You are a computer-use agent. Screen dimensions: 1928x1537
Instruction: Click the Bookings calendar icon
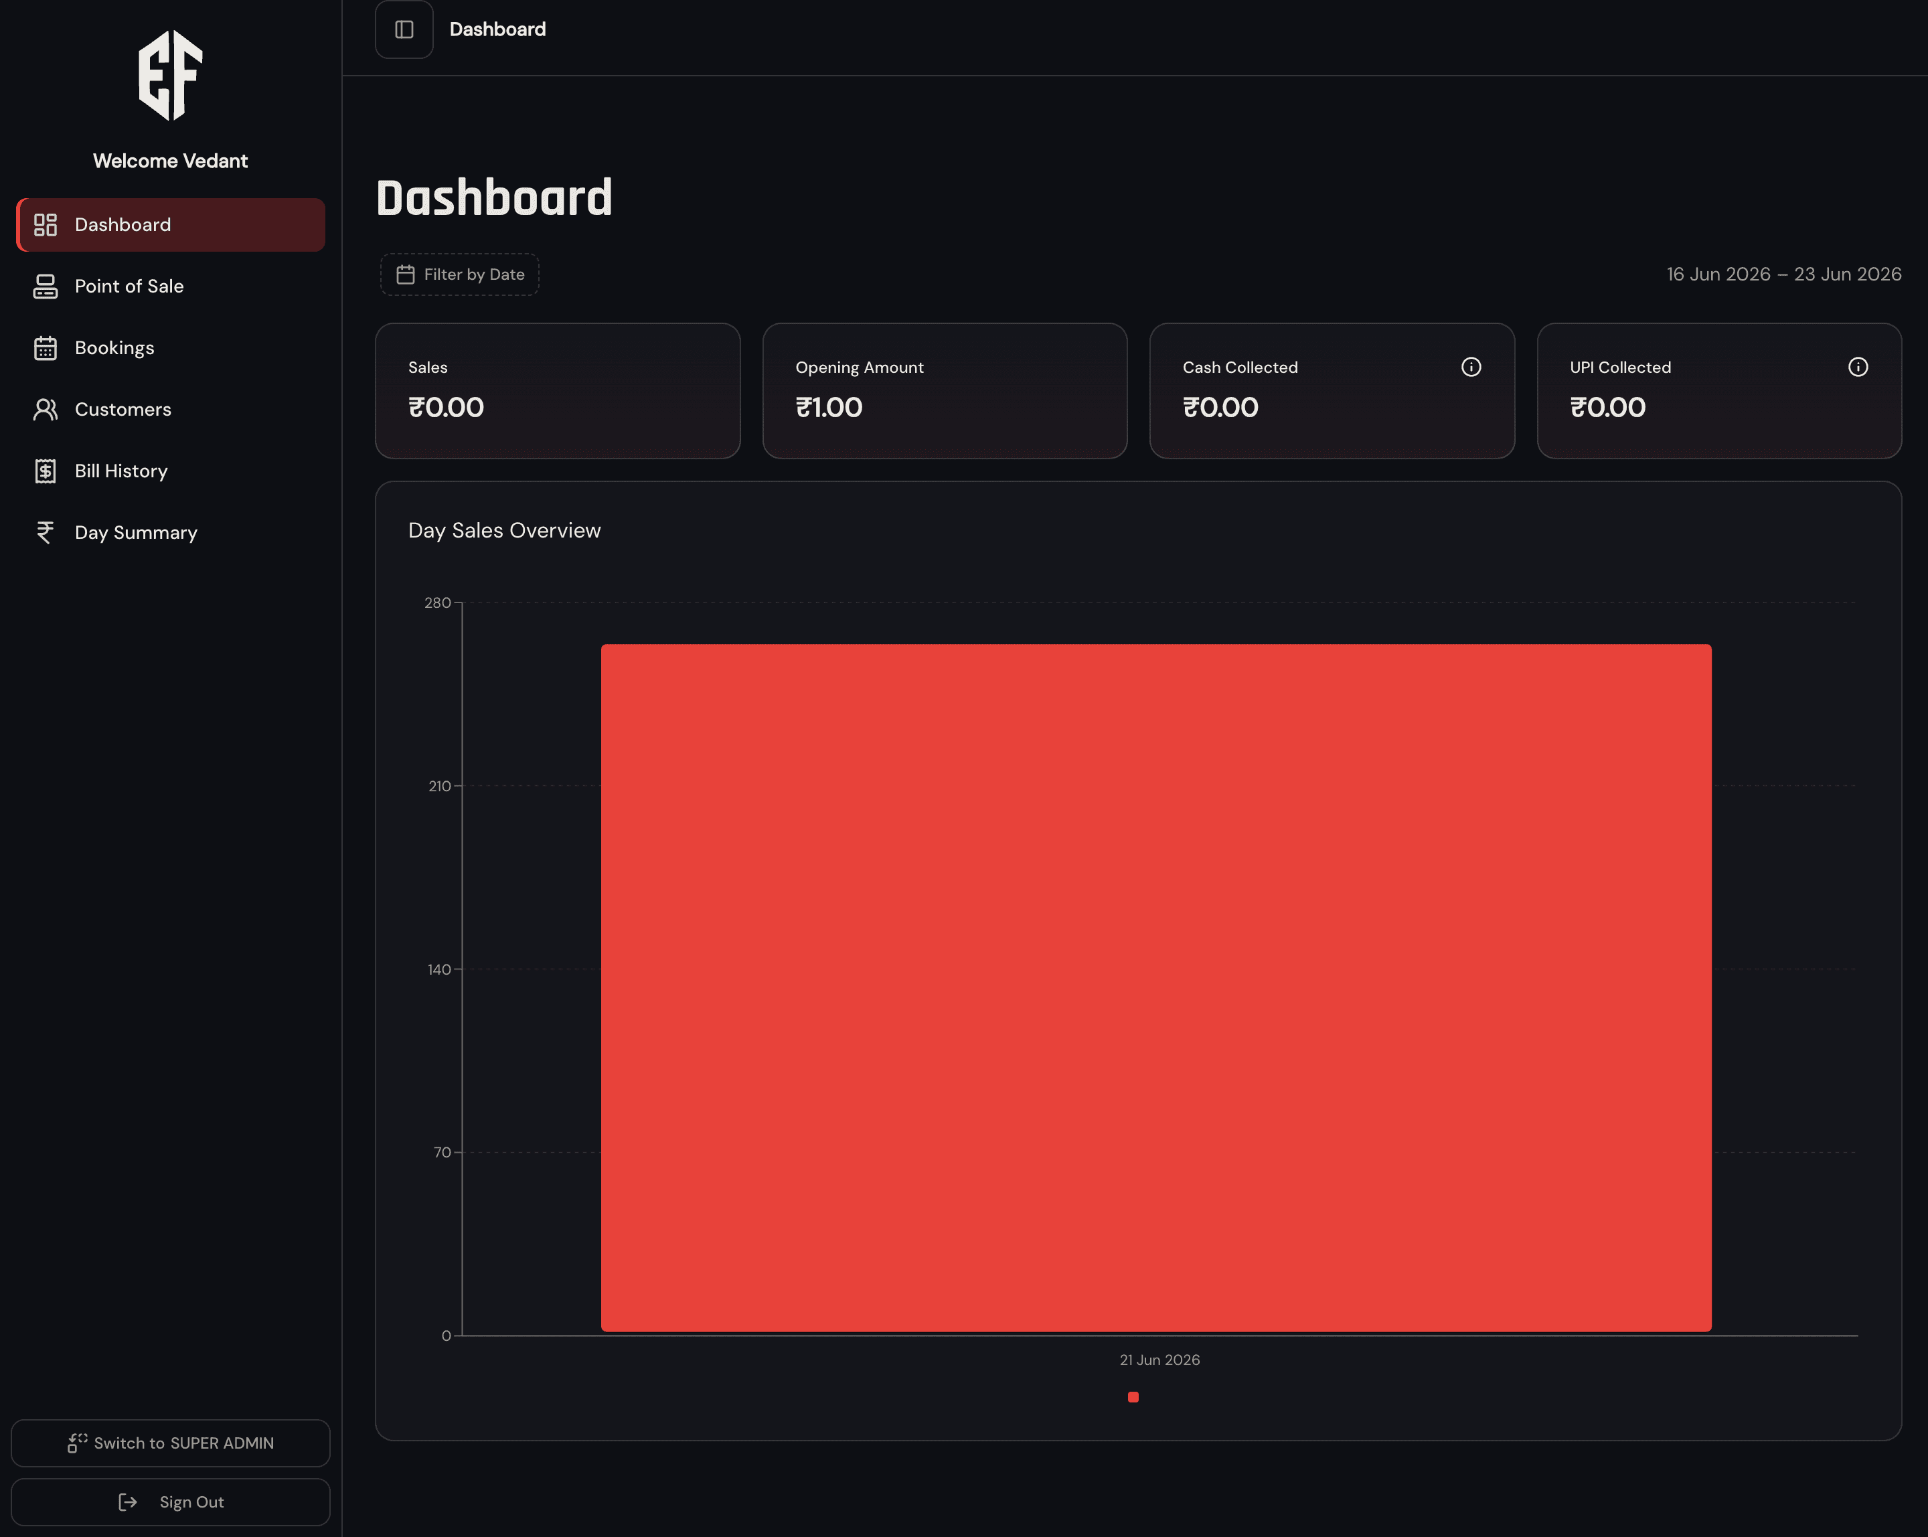tap(46, 348)
